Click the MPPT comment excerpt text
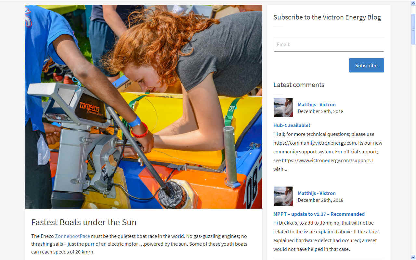This screenshot has width=416, height=260. coord(326,236)
